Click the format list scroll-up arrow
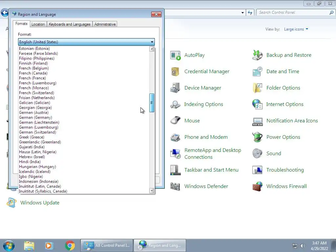Viewport: 336px width, 252px height. [152, 49]
